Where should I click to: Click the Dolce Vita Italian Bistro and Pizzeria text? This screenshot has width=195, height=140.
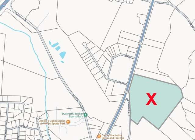[x=113, y=137]
